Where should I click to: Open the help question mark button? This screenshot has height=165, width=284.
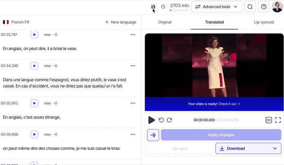pyautogui.click(x=263, y=7)
